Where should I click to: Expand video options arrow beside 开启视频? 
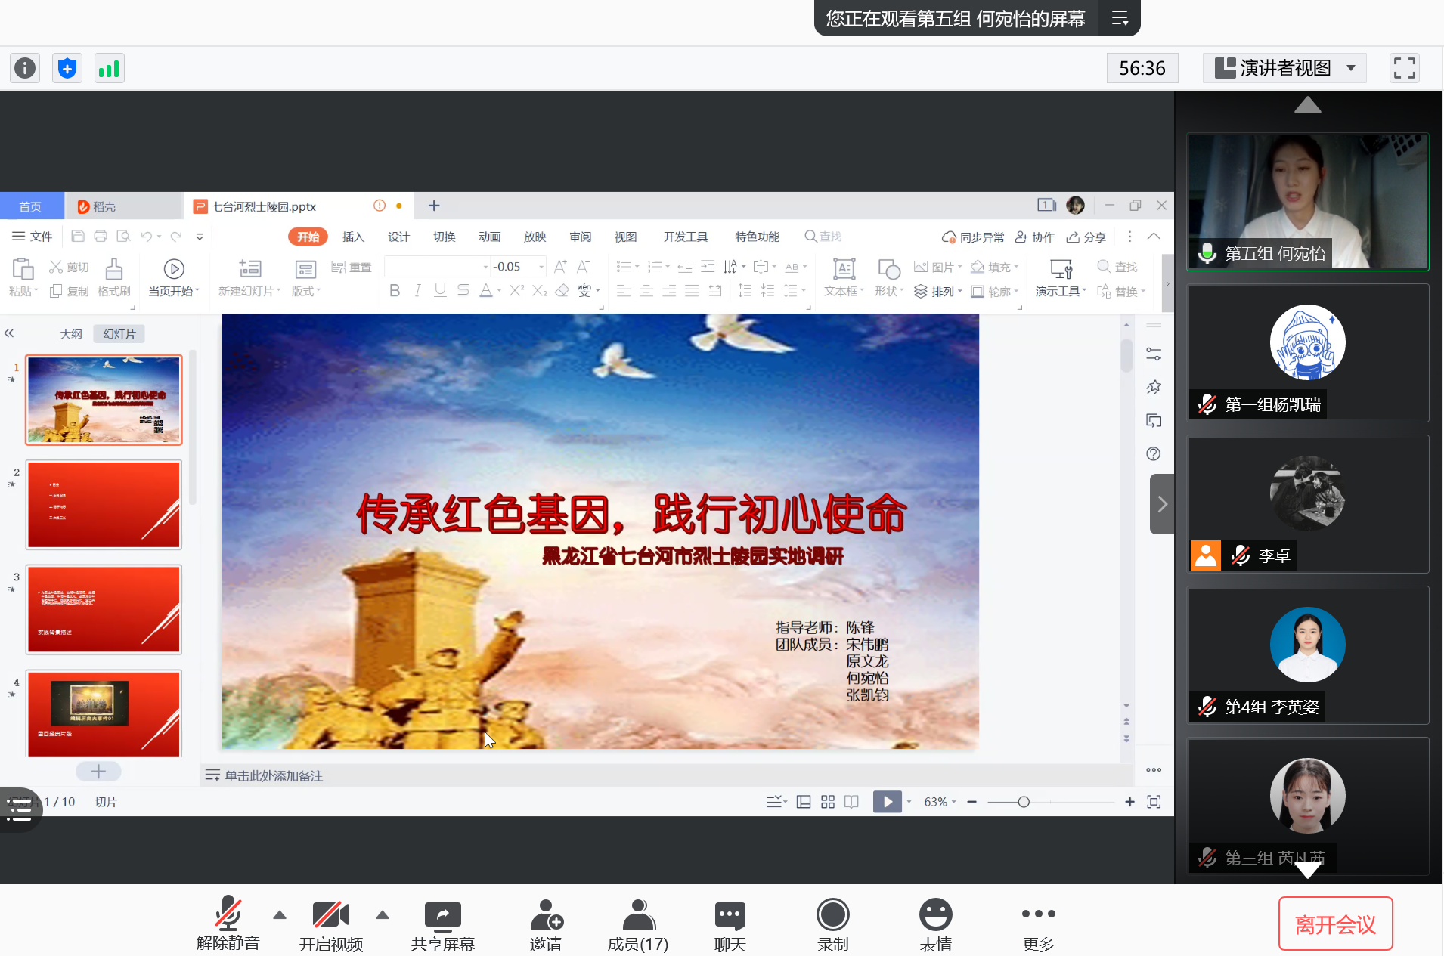[383, 915]
